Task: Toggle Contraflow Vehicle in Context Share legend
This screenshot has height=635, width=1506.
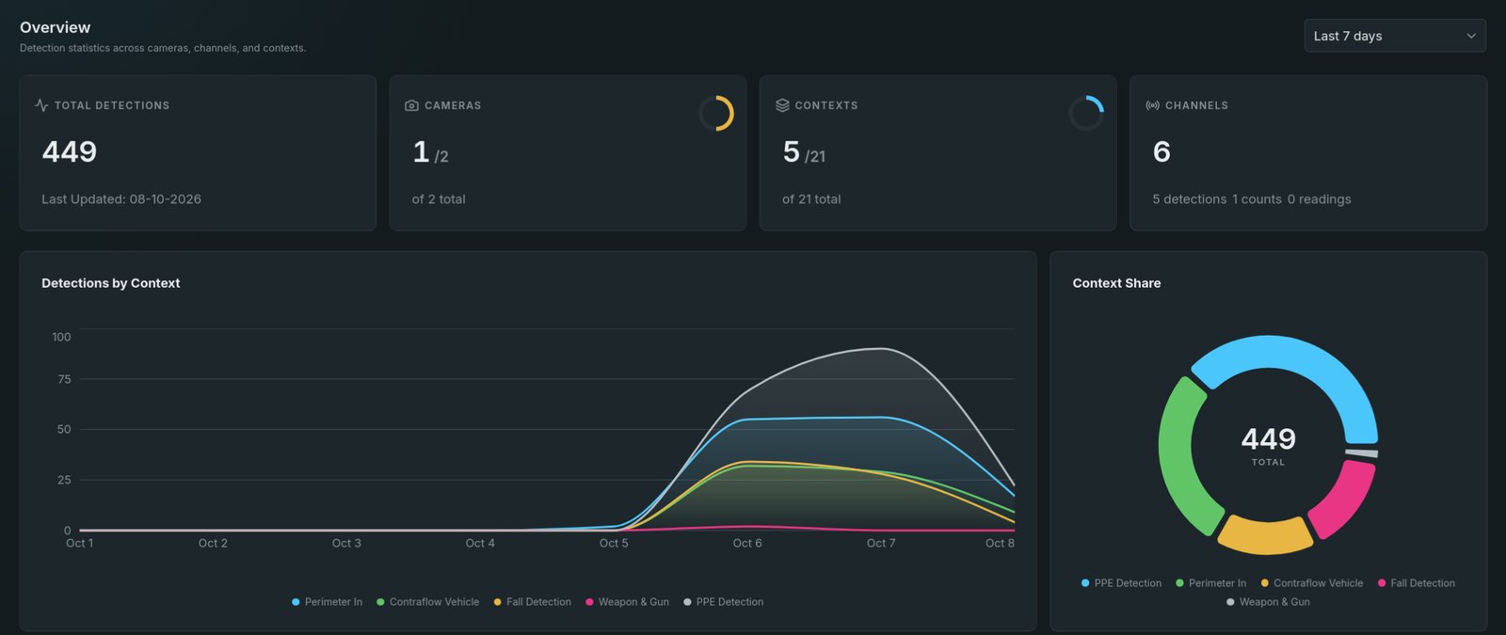Action: pyautogui.click(x=1312, y=583)
